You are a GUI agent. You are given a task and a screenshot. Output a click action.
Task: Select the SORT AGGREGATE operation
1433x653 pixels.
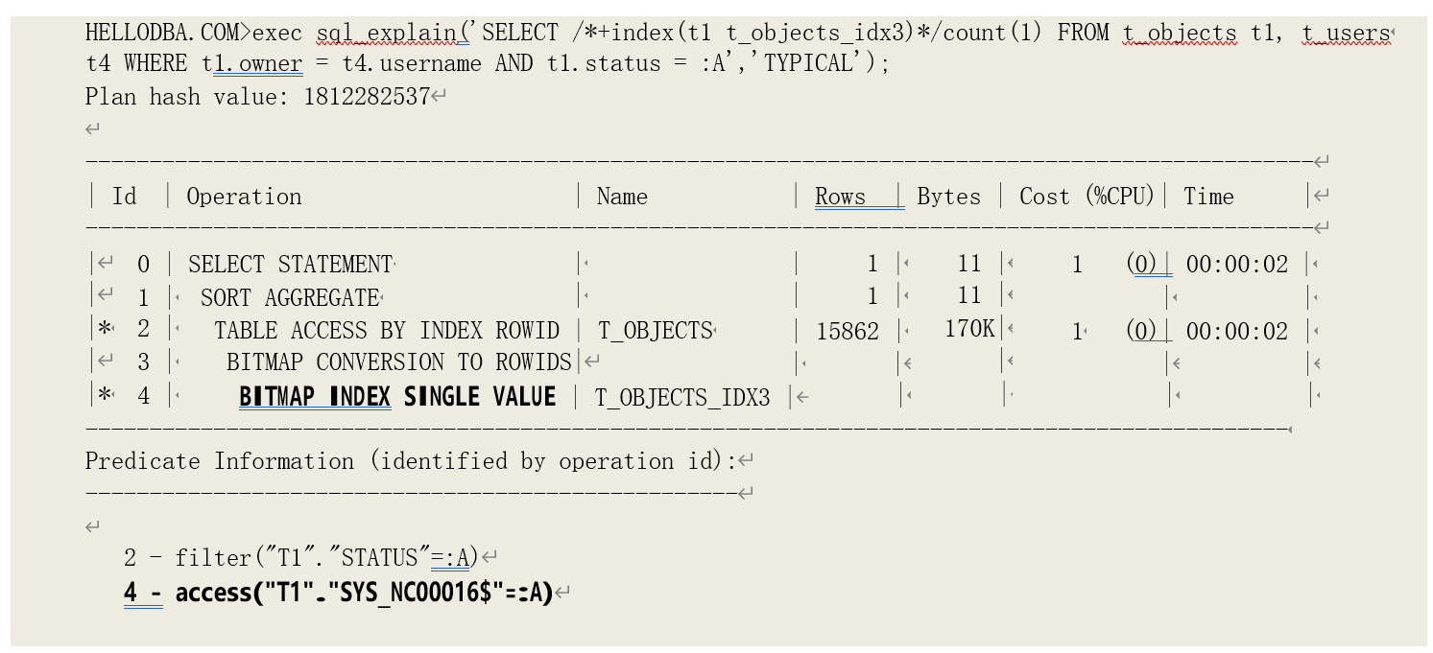(x=290, y=297)
